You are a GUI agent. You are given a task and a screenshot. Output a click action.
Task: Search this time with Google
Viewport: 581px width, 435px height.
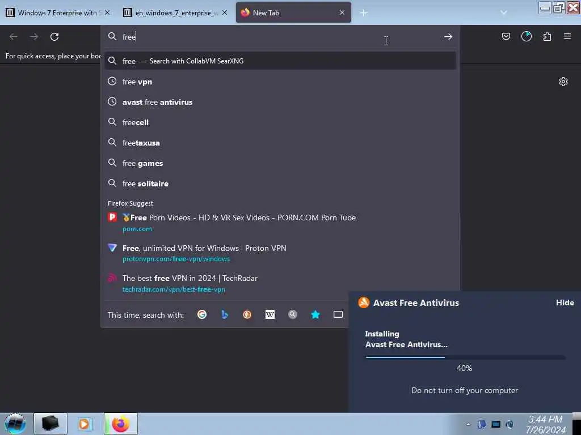tap(202, 314)
